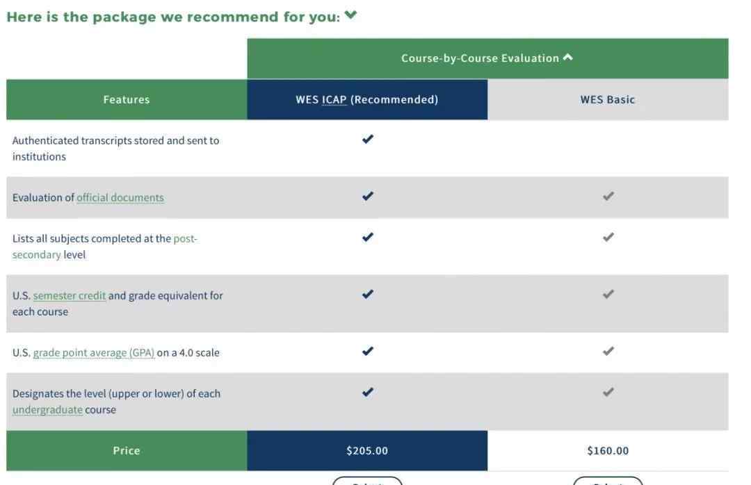Image resolution: width=751 pixels, height=485 pixels.
Task: Click the ICAP abbreviation in the header
Action: pos(334,99)
